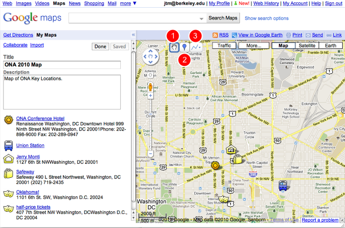Open the Union Station link
This screenshot has width=345, height=228.
coord(30,145)
